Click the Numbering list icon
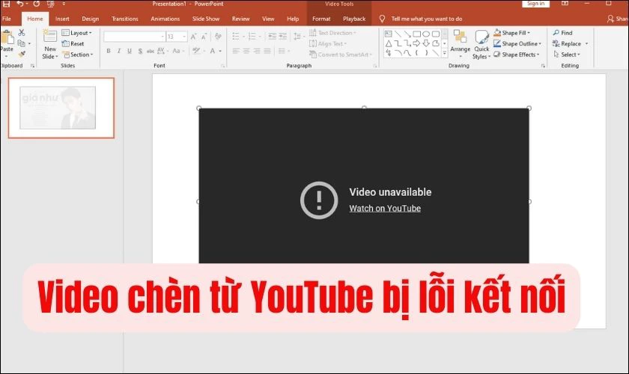The height and width of the screenshot is (374, 629). click(252, 37)
